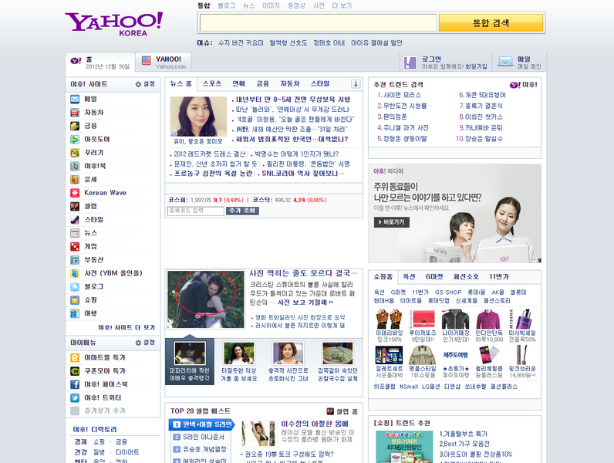Screen dimensions: 614x463
Task: Open the 스타일 high-heel icon in sidebar
Action: pyautogui.click(x=74, y=220)
